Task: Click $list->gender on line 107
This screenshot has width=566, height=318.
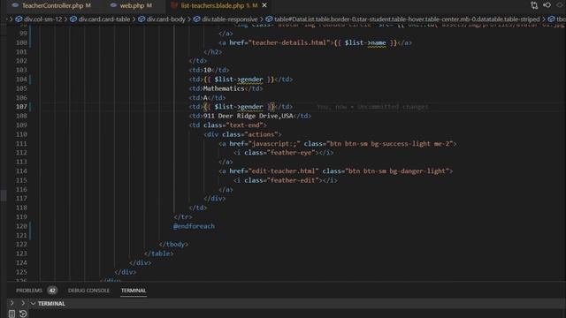Action: pyautogui.click(x=239, y=107)
